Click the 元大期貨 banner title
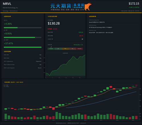The image size is (142, 125). [x=61, y=6]
